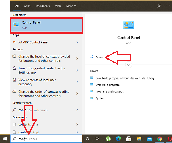Screen dimensions: 172x143
Task: Open the Documents search tab
Action: 43,6
